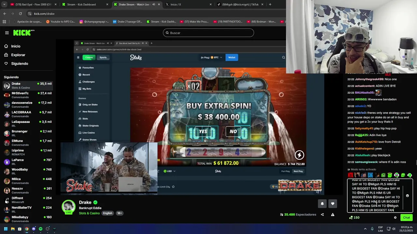The image size is (417, 234).
Task: Click NO on Buy Extra Spin
Action: click(x=233, y=132)
